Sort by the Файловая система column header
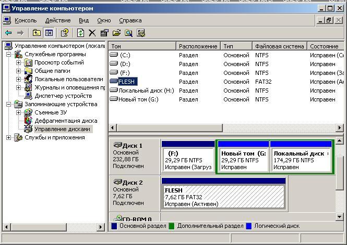Screen dimensions: 347x245 279,46
